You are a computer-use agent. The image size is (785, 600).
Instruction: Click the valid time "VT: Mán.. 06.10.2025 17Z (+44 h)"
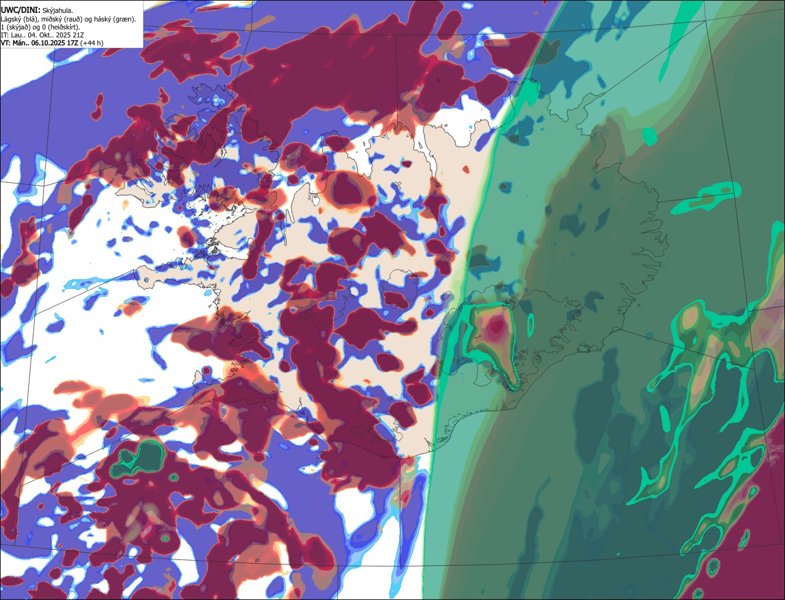(52, 43)
